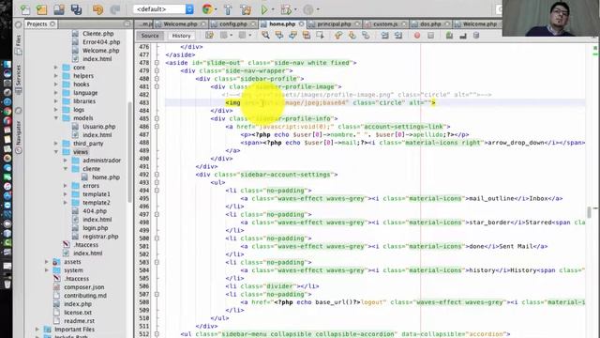Click the Projects panel vertical scrollbar
The width and height of the screenshot is (600, 338).
point(129,151)
